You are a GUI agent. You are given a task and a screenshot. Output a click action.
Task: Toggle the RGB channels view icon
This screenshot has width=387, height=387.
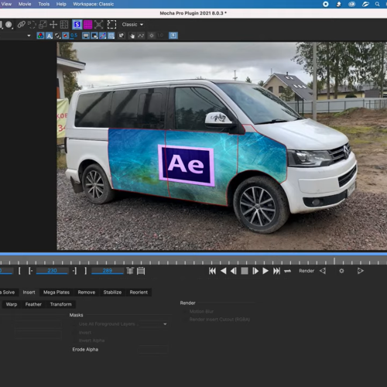40,36
